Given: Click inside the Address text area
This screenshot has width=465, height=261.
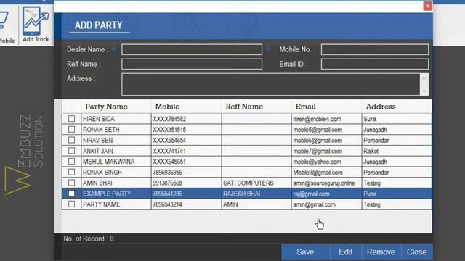Looking at the screenshot, I should [271, 84].
